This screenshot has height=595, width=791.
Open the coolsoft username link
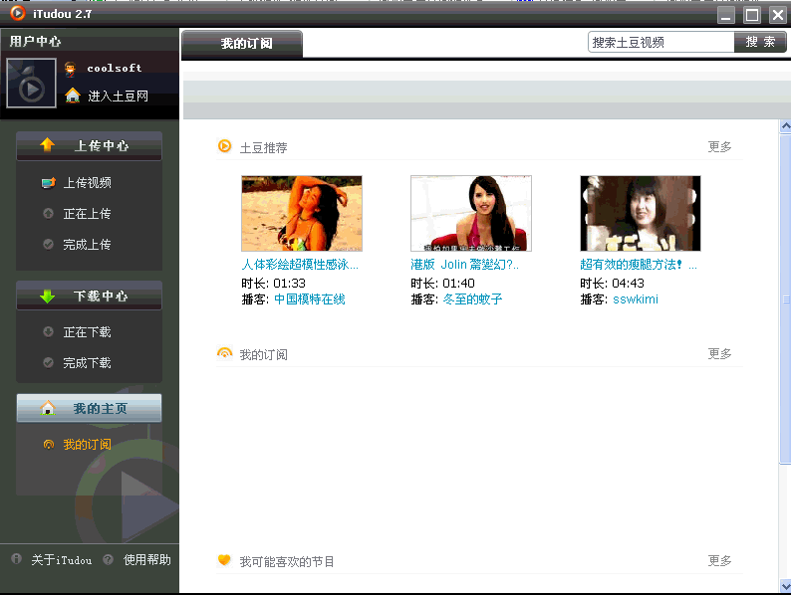pyautogui.click(x=114, y=68)
